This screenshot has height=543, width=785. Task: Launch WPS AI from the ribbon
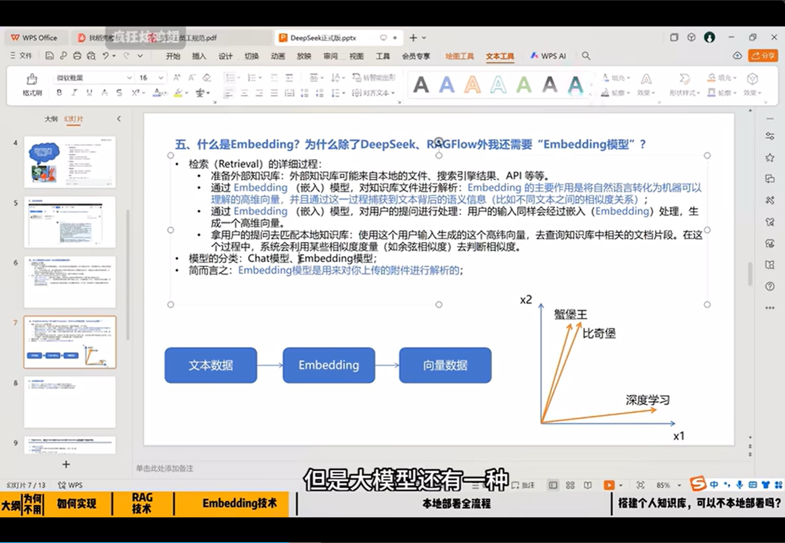pyautogui.click(x=548, y=56)
